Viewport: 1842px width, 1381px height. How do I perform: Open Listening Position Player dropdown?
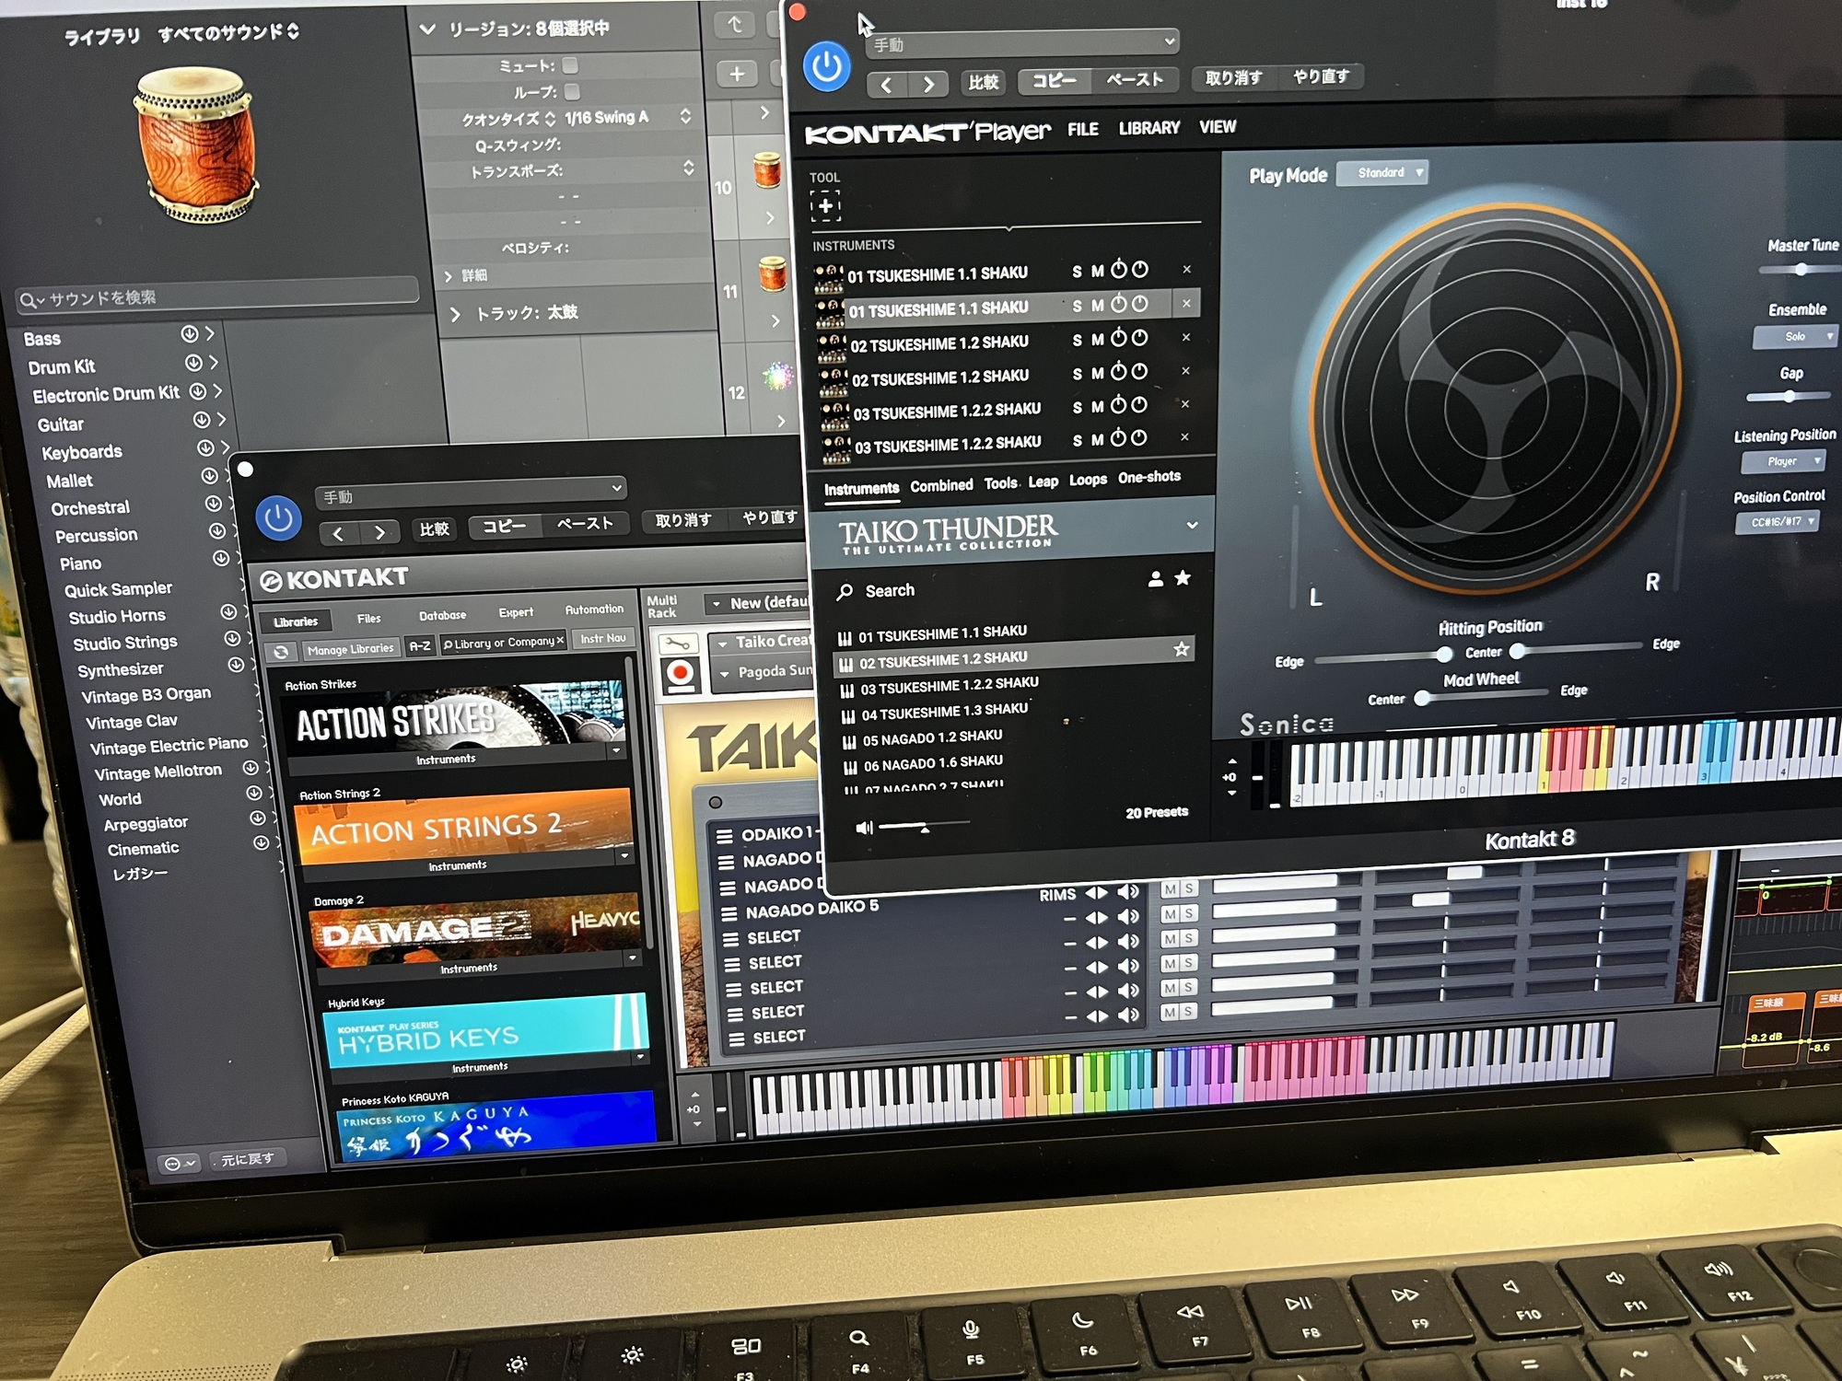(x=1782, y=461)
